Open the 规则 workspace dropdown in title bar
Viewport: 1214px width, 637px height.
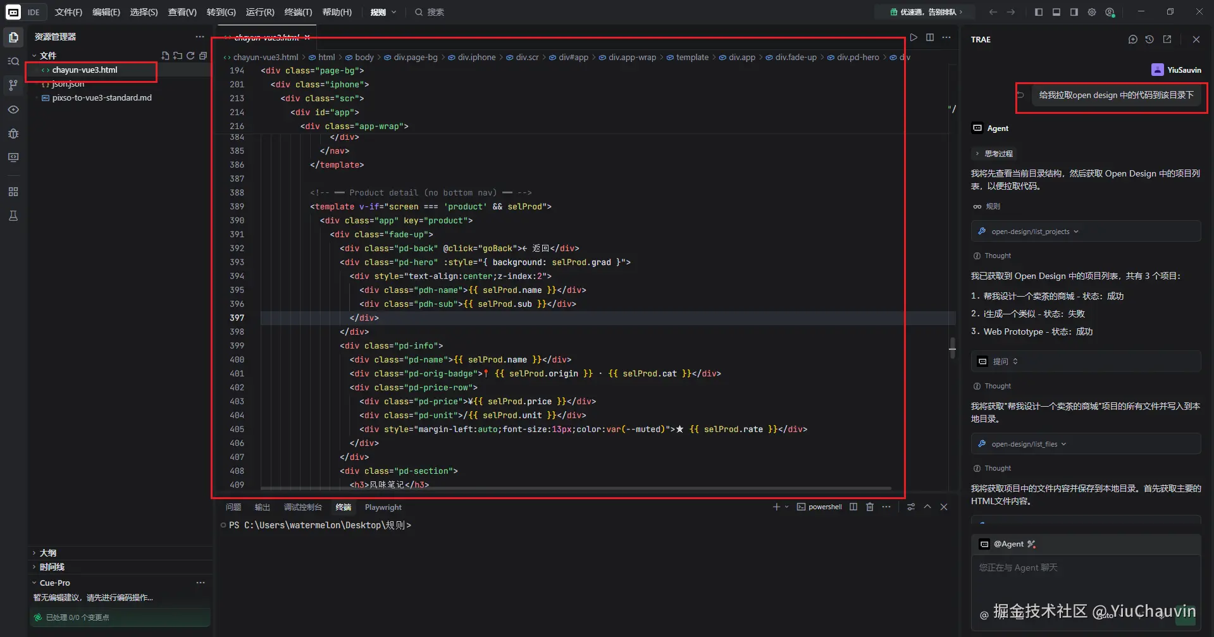pyautogui.click(x=383, y=12)
